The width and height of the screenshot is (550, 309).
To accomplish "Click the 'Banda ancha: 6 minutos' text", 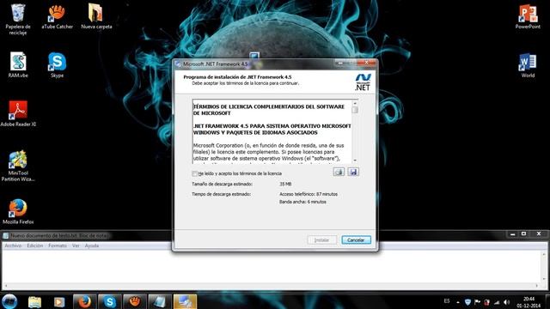I will [302, 202].
